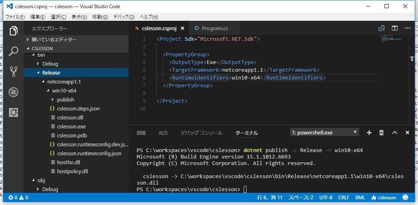This screenshot has height=205, width=418.
Task: Open the Source Control view icon
Action: point(14,71)
